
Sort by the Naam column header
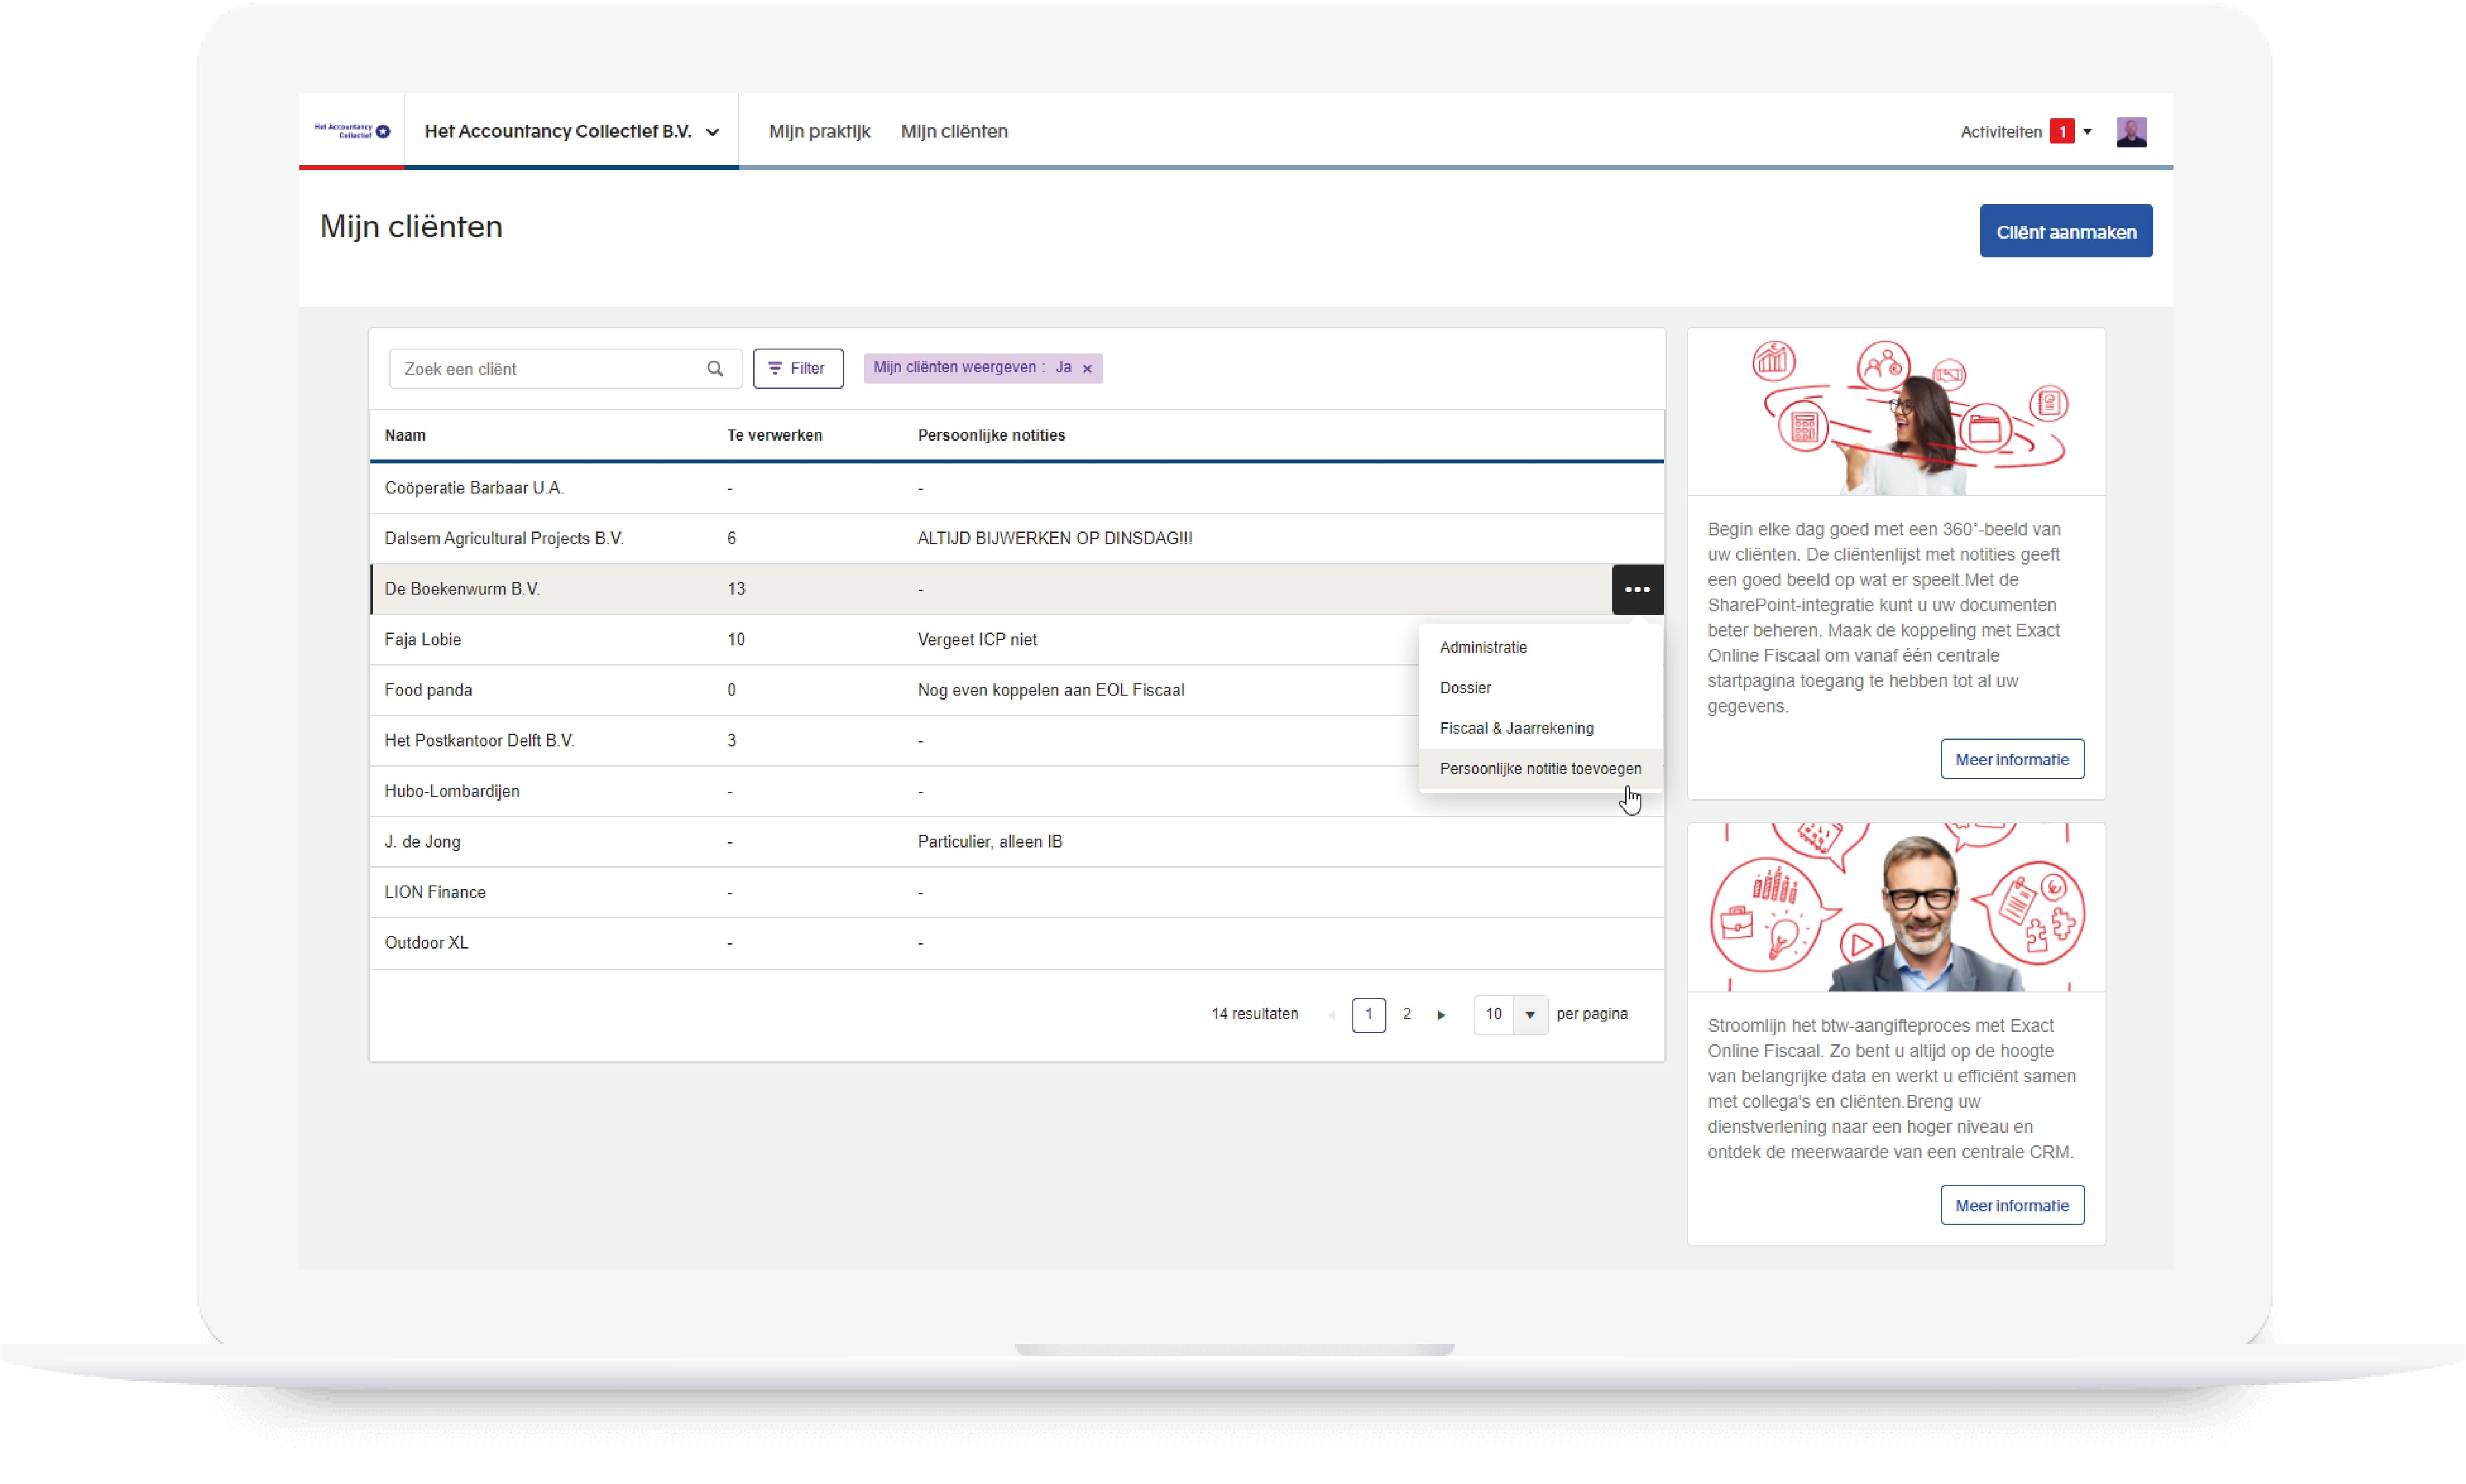(x=405, y=436)
